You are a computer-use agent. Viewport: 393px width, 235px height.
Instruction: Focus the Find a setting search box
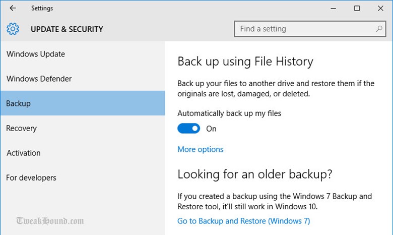310,29
